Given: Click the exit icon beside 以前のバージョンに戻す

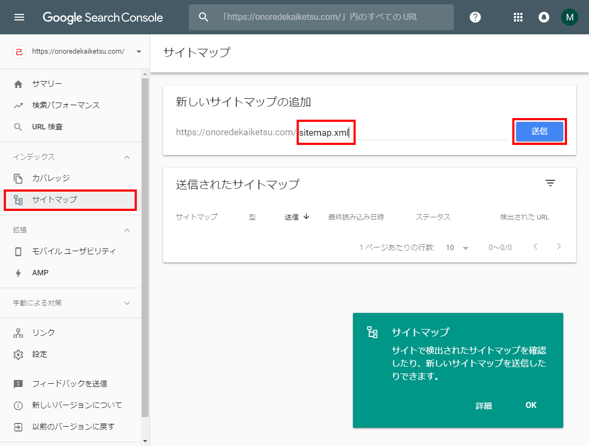Looking at the screenshot, I should (x=18, y=427).
